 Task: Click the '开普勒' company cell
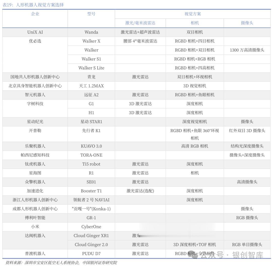pyautogui.click(x=35, y=131)
